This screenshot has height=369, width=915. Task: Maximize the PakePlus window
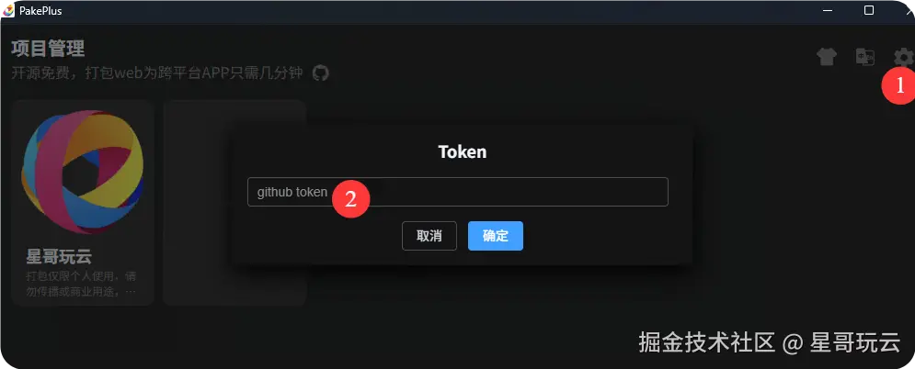[869, 10]
